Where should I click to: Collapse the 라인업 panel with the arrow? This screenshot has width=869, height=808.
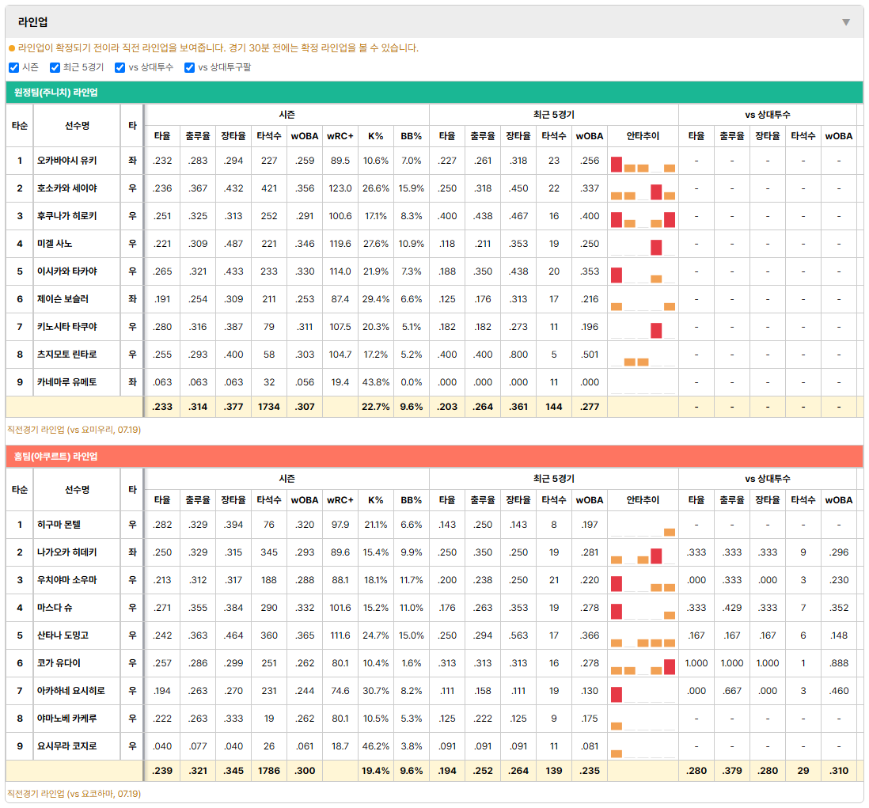click(x=846, y=22)
